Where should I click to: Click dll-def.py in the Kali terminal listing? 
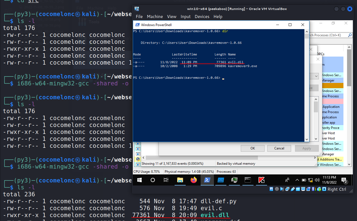pos(219,201)
